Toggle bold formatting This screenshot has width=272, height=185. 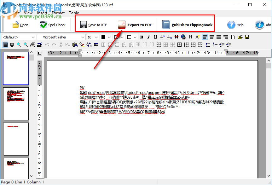142,37
